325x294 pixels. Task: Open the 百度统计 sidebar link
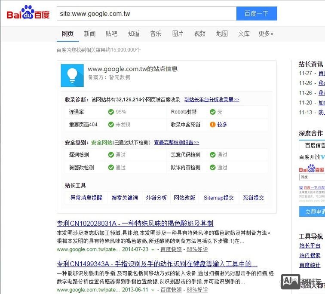tap(310, 265)
